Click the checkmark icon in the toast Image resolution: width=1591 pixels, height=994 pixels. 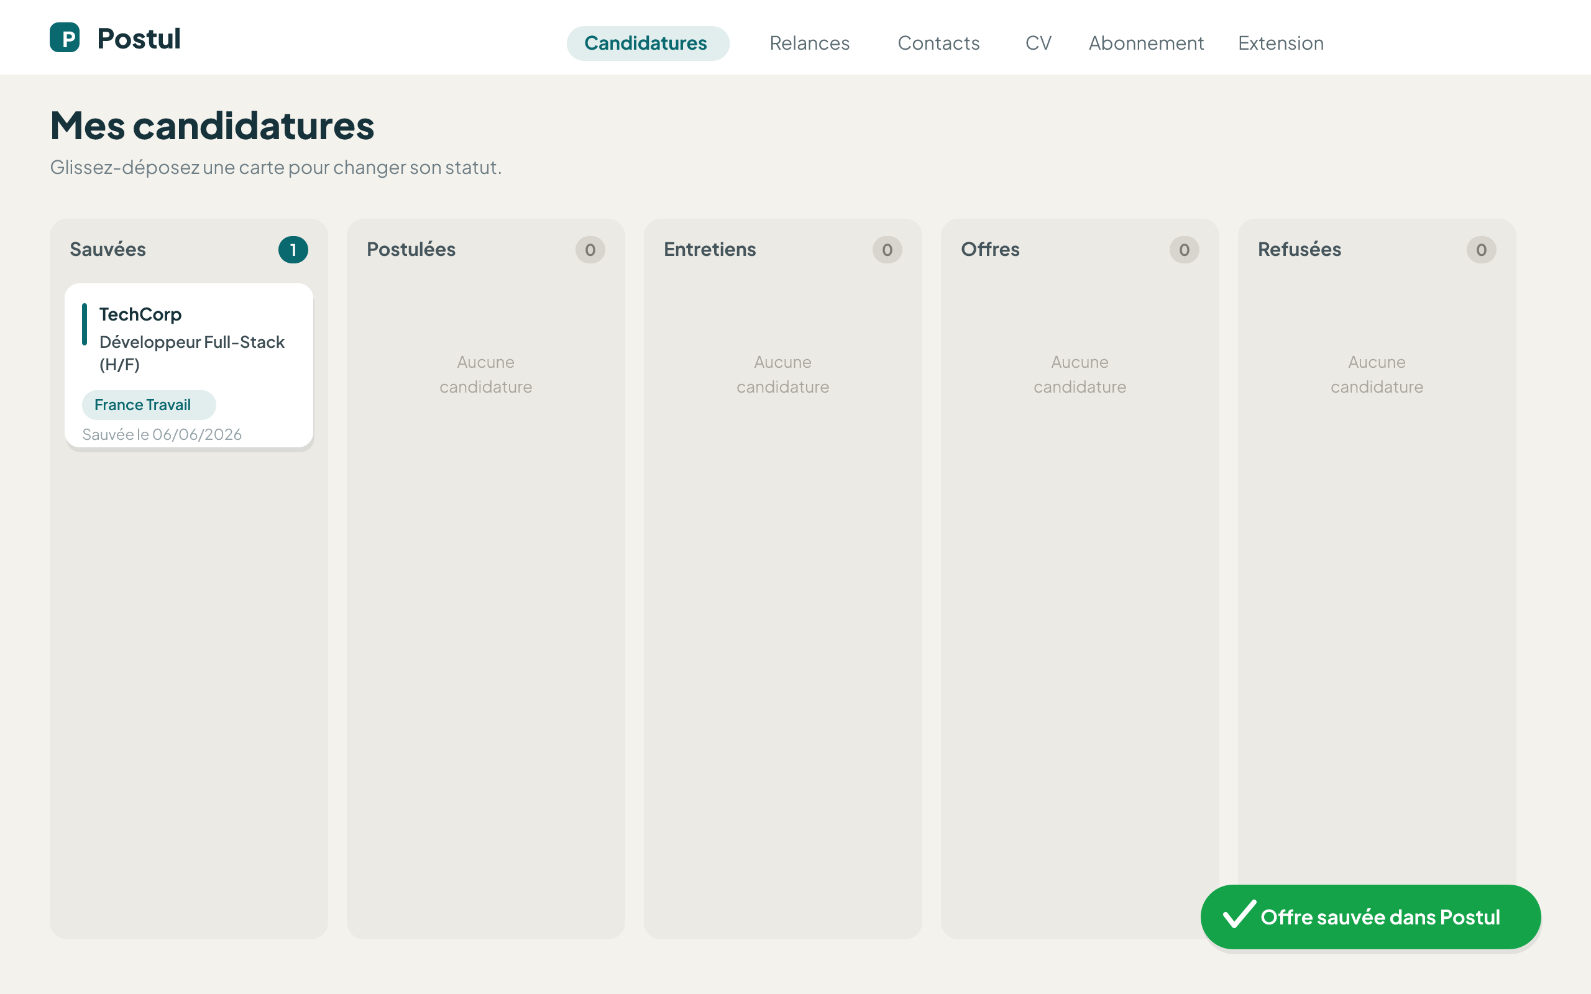coord(1239,914)
